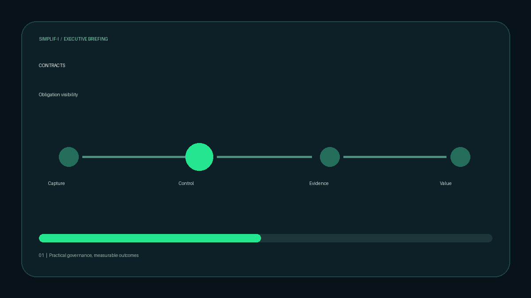This screenshot has width=531, height=298.
Task: Select the Evidence step circle
Action: pos(330,157)
